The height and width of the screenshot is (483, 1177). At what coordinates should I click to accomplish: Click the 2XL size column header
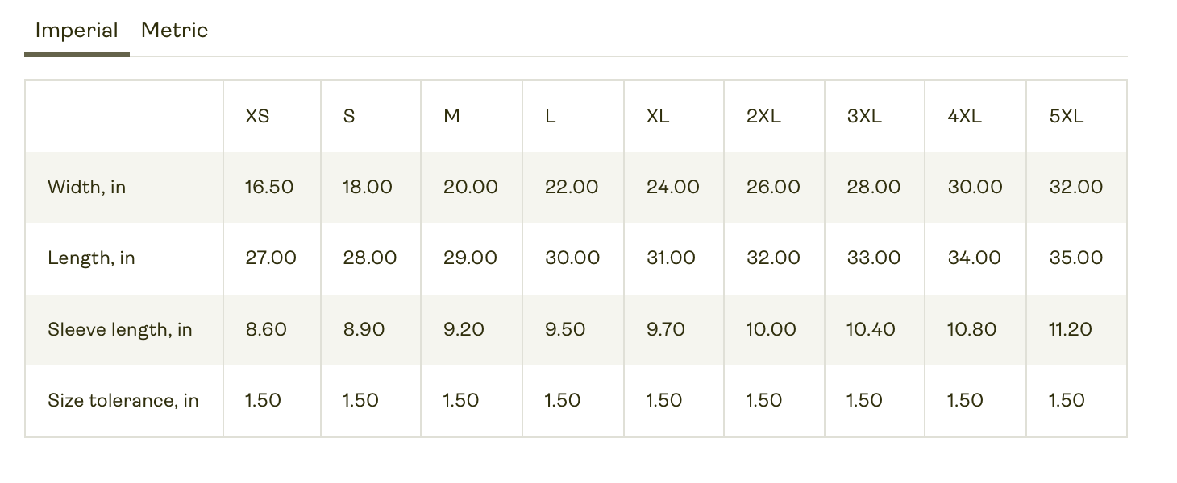(x=763, y=116)
